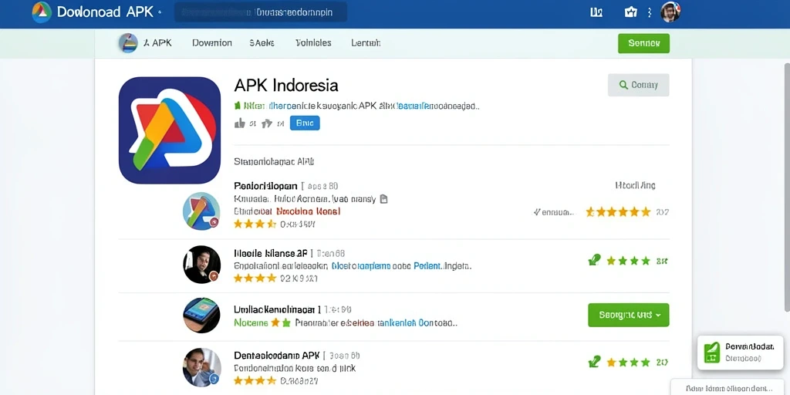Click the green icon in the Perven notification popup
Viewport: 790px width, 395px height.
point(711,352)
